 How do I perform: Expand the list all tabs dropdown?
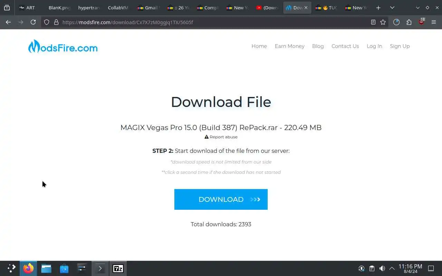point(392,8)
